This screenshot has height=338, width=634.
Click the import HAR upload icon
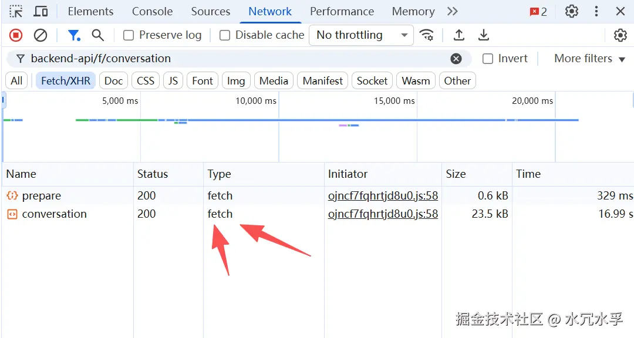(459, 35)
